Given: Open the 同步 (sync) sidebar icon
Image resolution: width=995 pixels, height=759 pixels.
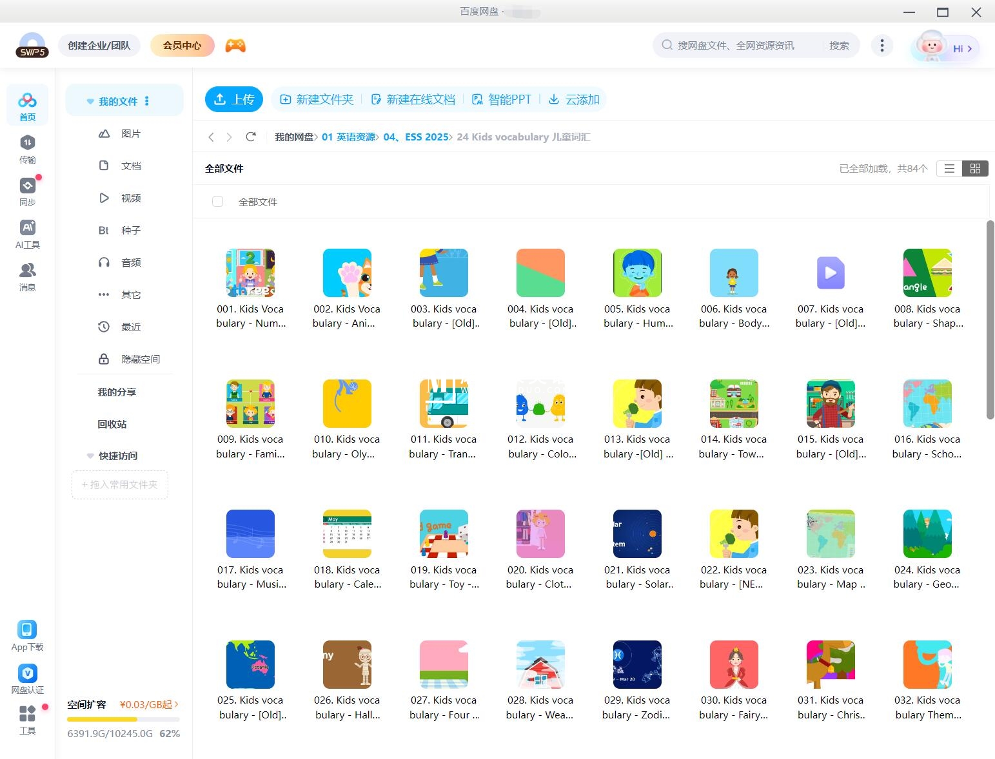Looking at the screenshot, I should pyautogui.click(x=27, y=191).
